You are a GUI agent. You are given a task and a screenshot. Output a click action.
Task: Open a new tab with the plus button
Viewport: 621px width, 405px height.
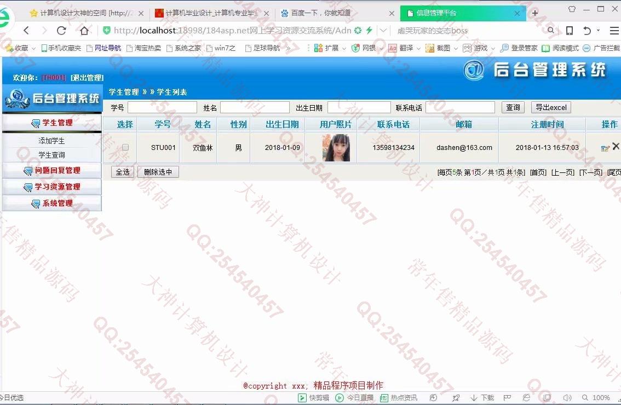coord(535,13)
